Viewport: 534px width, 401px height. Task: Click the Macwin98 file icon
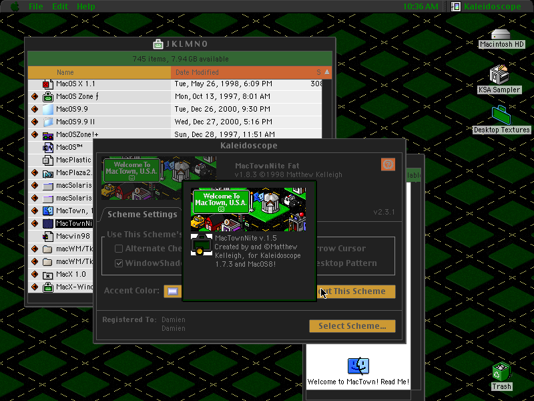47,237
